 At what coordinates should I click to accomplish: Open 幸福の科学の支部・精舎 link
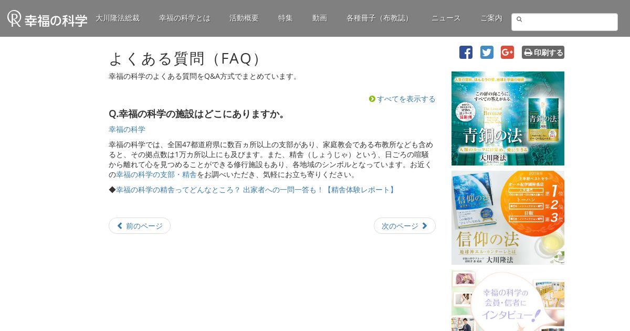(156, 174)
